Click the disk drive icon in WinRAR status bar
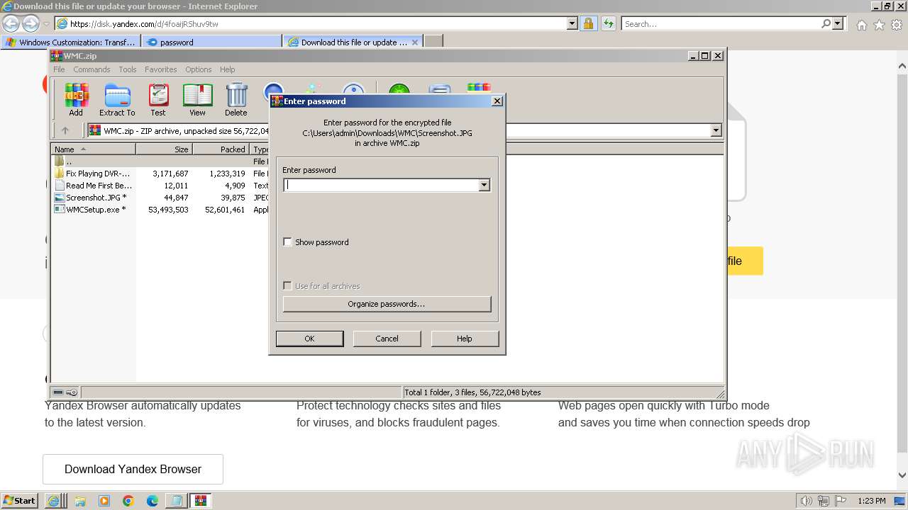Screen dimensions: 908x510 pos(58,392)
